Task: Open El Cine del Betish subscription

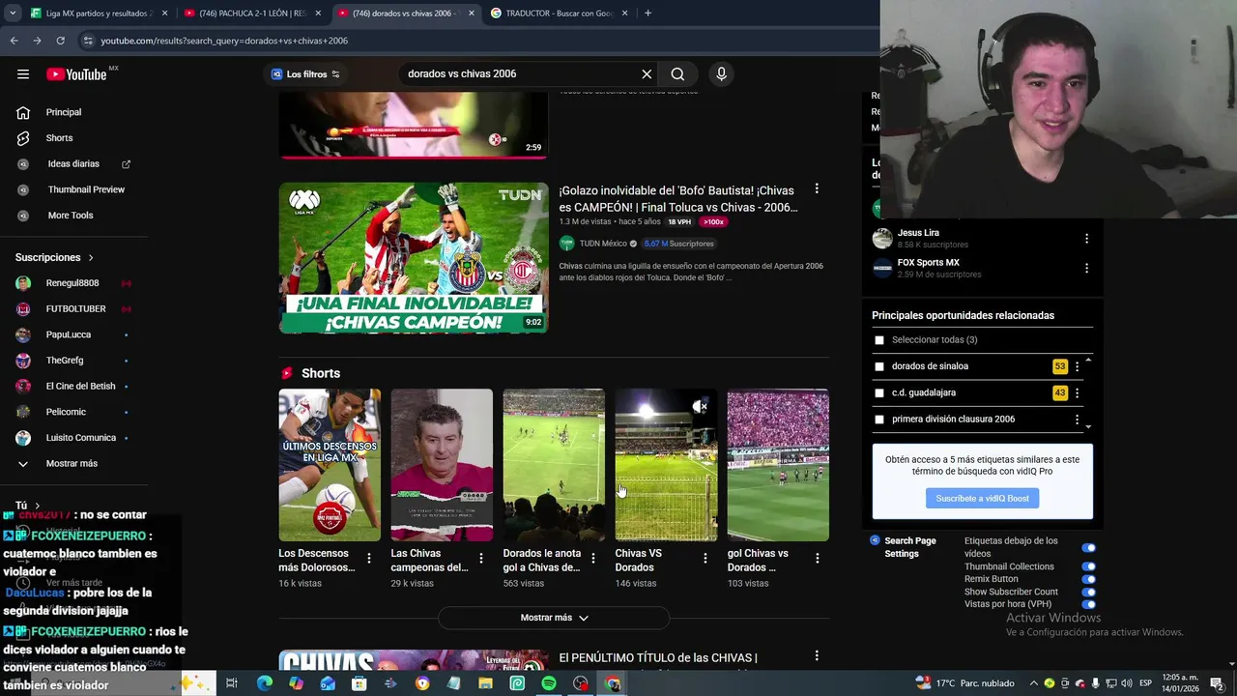Action: point(80,387)
